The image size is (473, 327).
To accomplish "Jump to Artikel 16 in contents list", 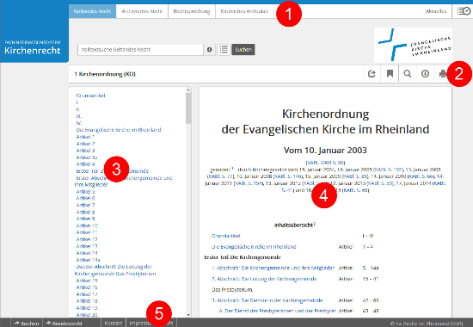I will click(87, 287).
